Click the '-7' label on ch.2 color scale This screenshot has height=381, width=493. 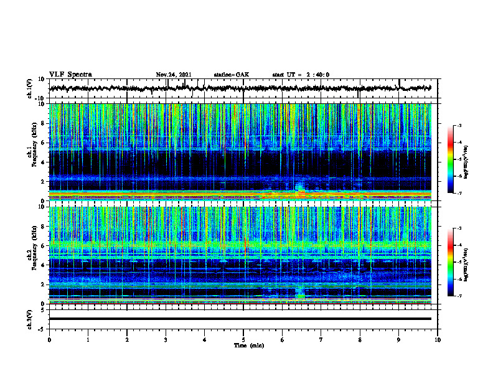coord(459,296)
